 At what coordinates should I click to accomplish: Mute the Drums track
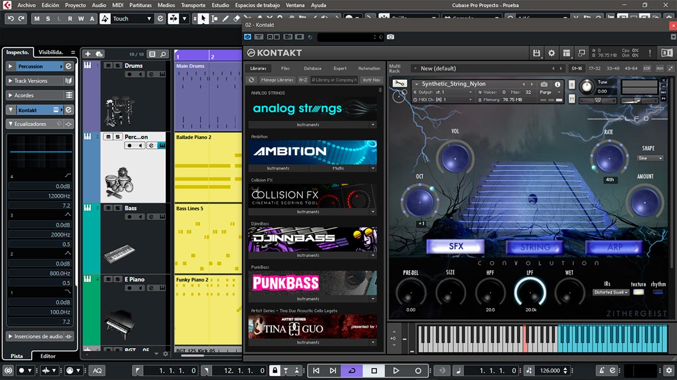(x=108, y=65)
